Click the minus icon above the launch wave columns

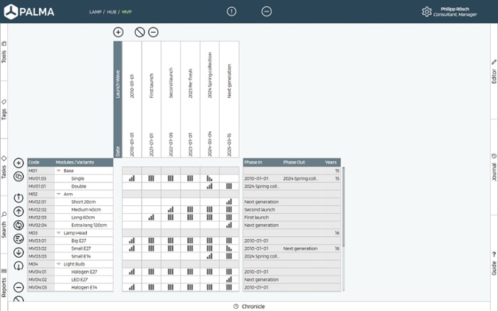pos(154,32)
